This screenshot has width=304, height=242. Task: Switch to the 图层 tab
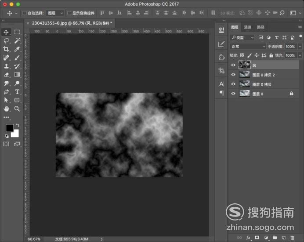click(x=235, y=27)
